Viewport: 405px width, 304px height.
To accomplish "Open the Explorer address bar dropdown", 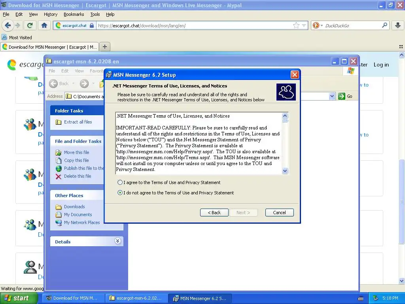I will pyautogui.click(x=332, y=97).
